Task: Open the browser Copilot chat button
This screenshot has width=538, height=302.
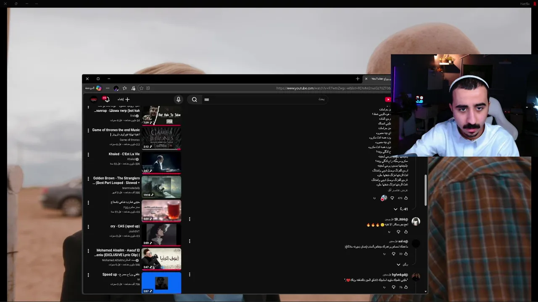Action: click(93, 88)
